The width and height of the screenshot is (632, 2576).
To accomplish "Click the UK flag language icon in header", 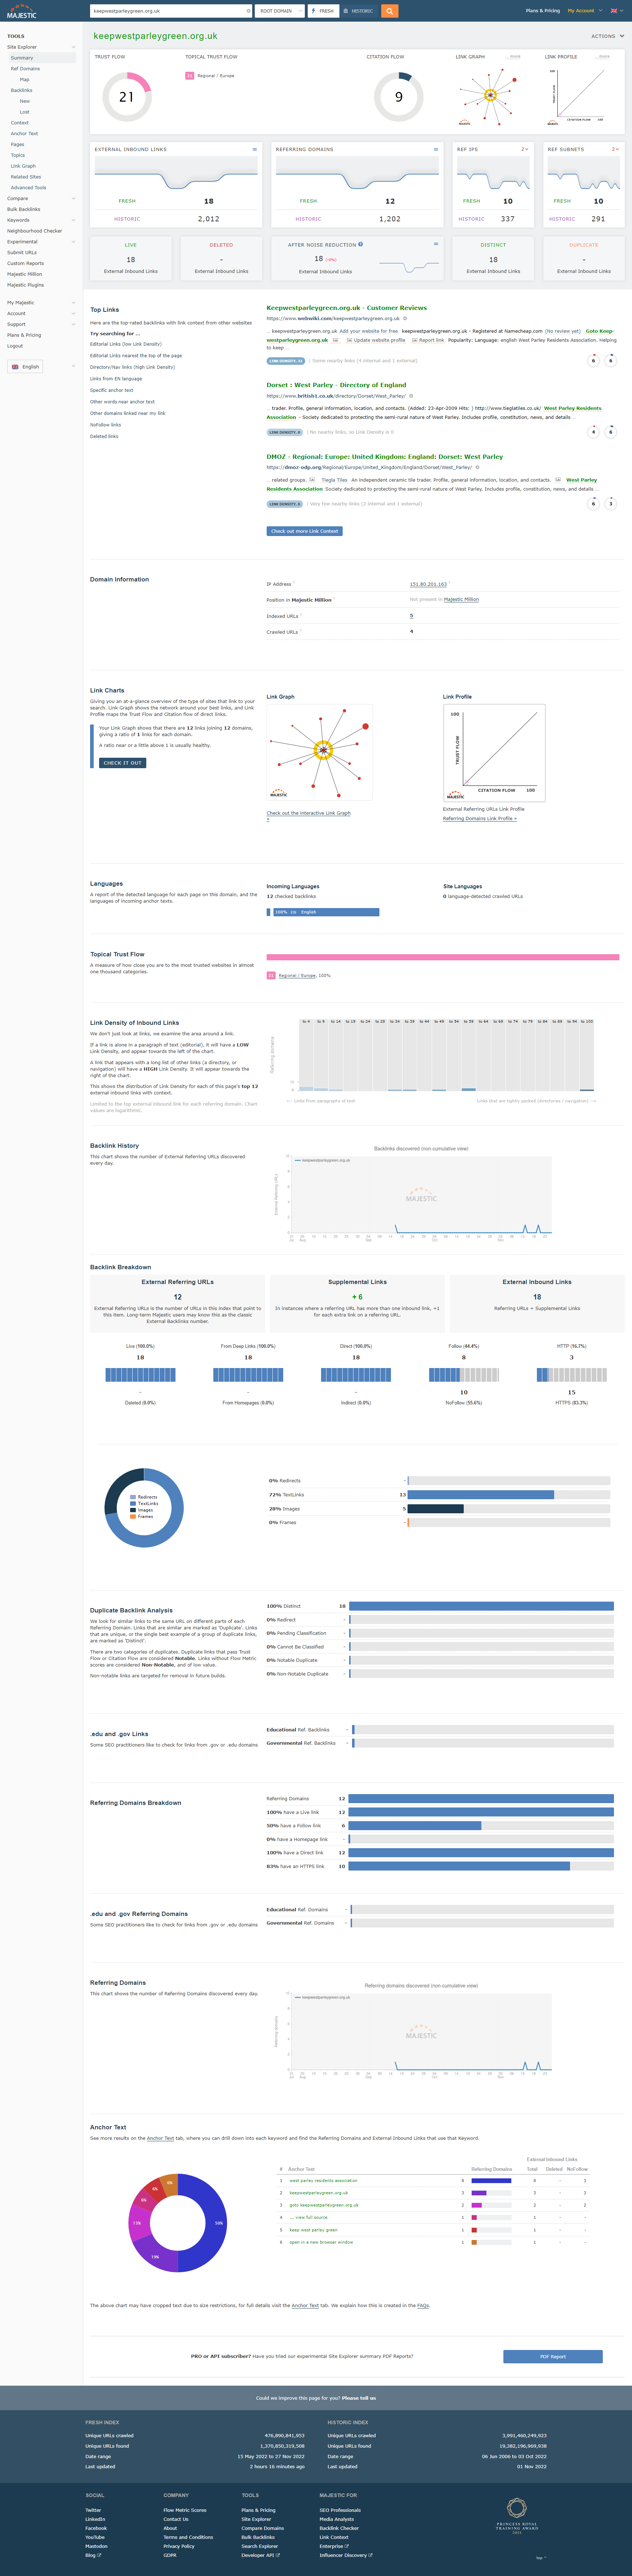I will coord(614,11).
